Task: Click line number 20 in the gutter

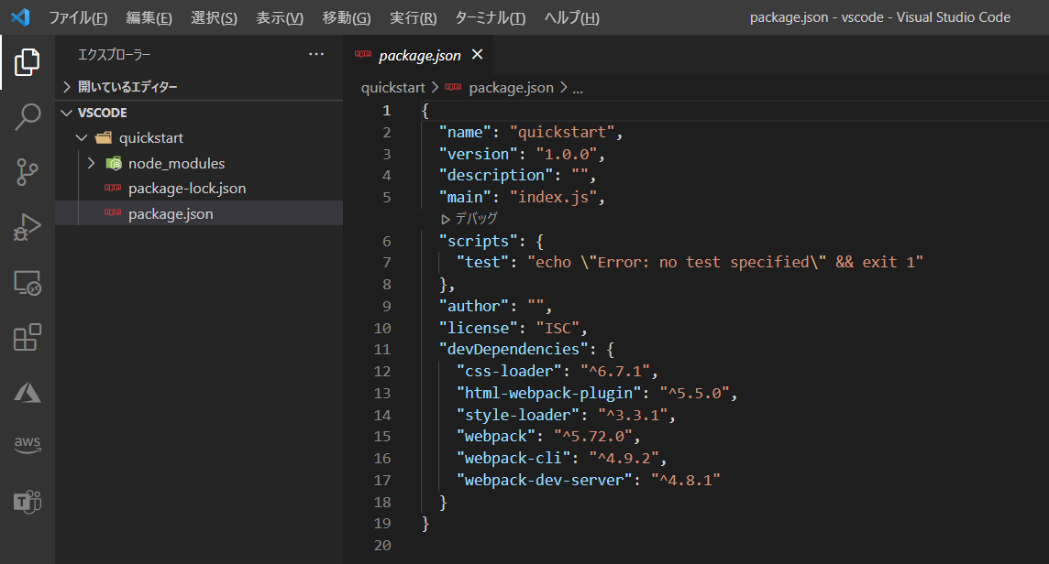Action: pos(382,546)
